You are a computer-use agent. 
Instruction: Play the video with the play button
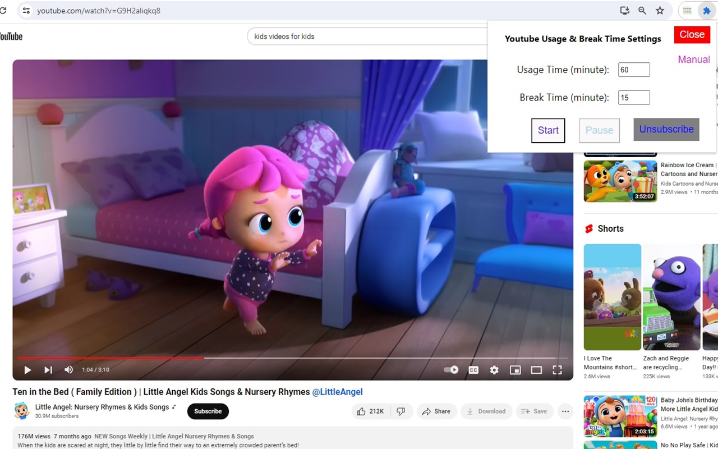point(27,370)
